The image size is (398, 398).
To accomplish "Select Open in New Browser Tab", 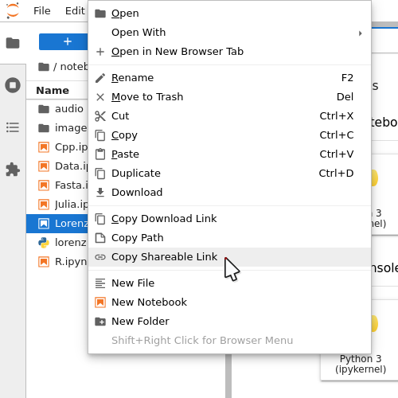I will pos(229,52).
